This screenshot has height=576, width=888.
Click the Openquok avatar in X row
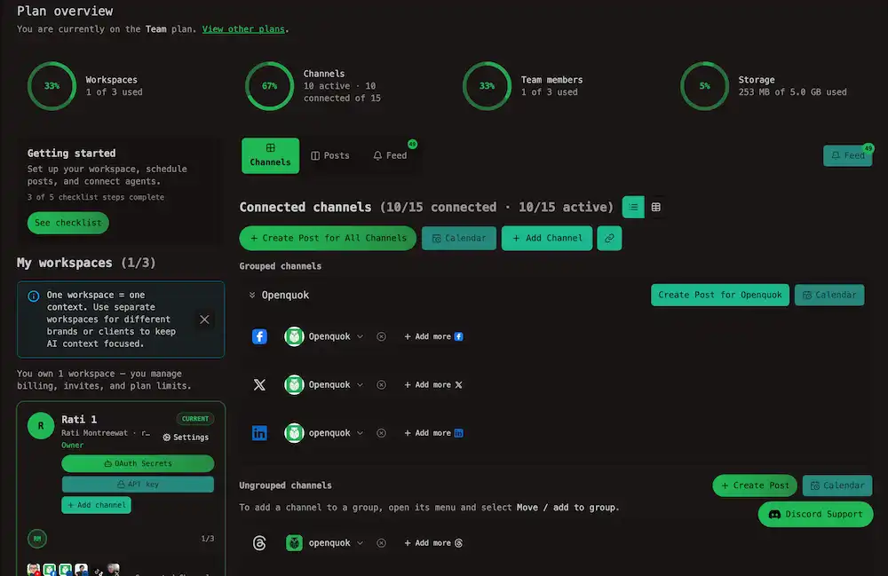[x=294, y=385]
